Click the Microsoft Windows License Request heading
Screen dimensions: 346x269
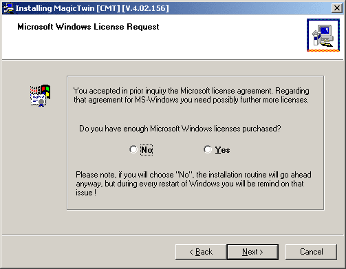(88, 27)
